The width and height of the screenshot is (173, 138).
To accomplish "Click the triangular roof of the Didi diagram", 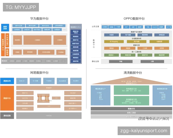I will pyautogui.click(x=131, y=81).
